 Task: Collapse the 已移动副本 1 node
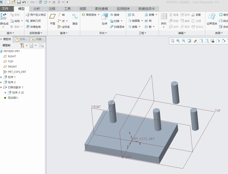point(1,87)
